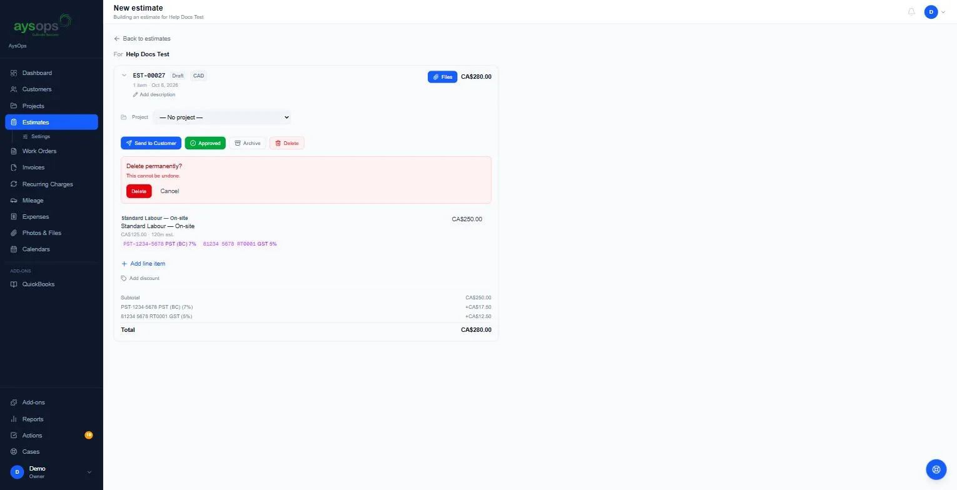Expand the Demo Owner account switcher

51,472
